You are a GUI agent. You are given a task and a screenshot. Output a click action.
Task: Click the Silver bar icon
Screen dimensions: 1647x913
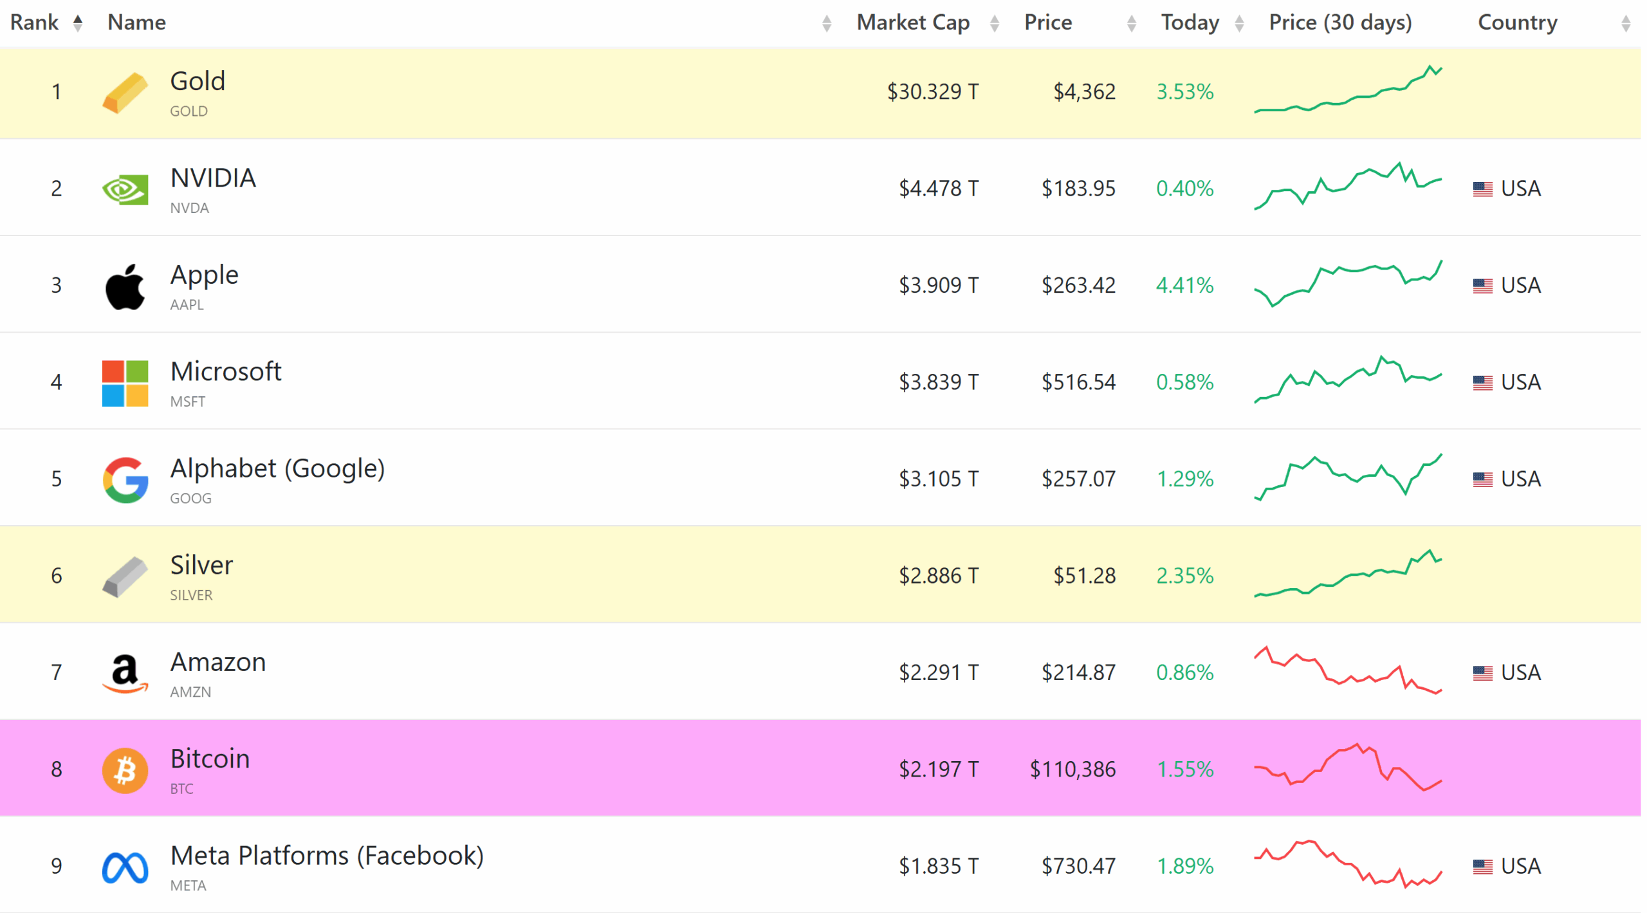[125, 577]
